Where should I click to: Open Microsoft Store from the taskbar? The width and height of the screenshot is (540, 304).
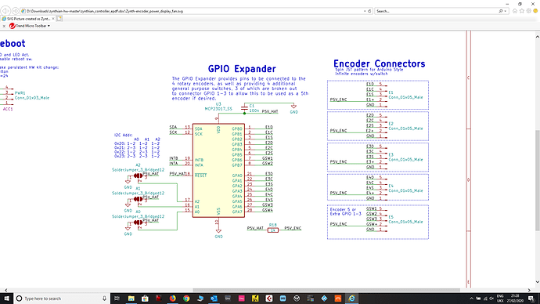pyautogui.click(x=145, y=299)
